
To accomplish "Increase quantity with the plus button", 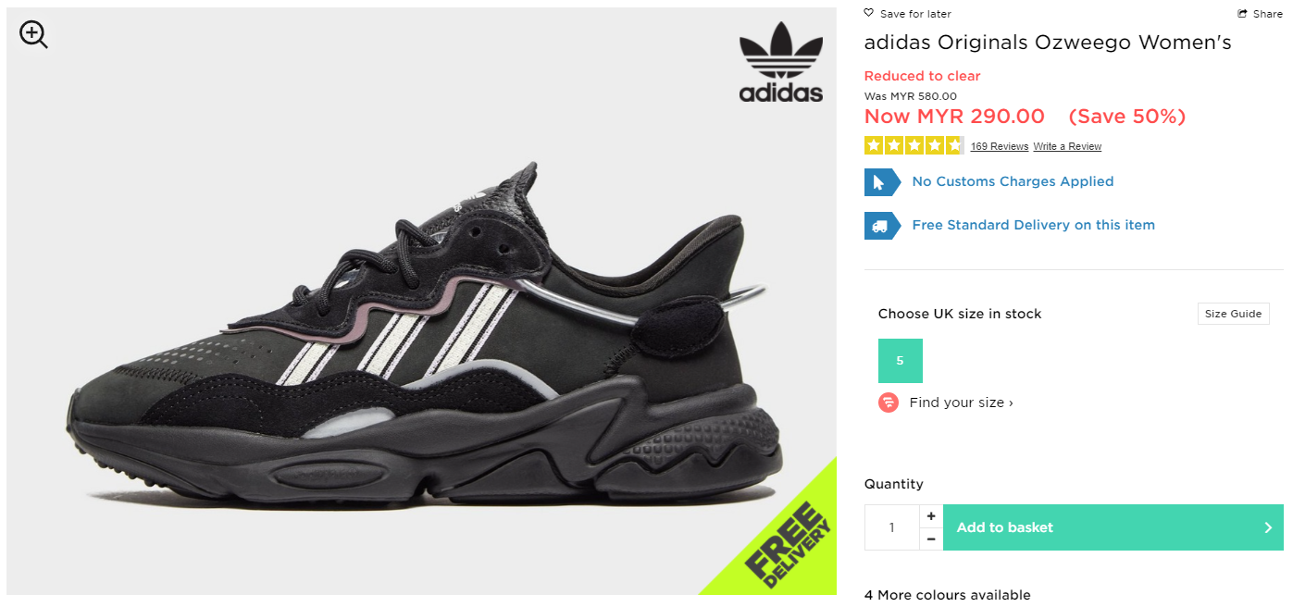I will point(931,516).
